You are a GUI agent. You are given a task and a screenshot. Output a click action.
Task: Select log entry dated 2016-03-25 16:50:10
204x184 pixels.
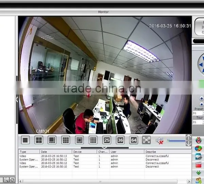[105, 167]
